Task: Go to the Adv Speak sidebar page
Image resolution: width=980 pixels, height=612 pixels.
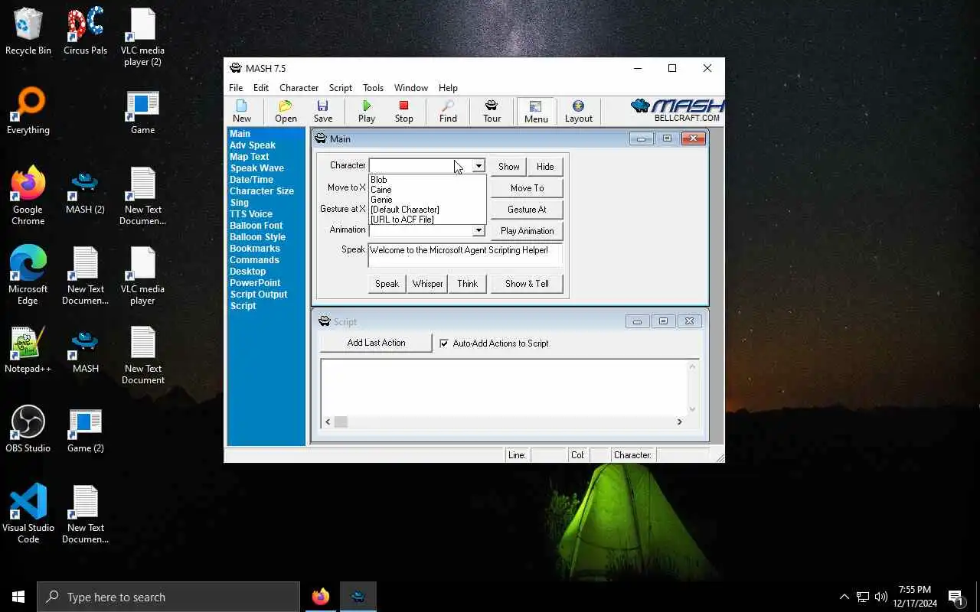Action: (x=253, y=145)
